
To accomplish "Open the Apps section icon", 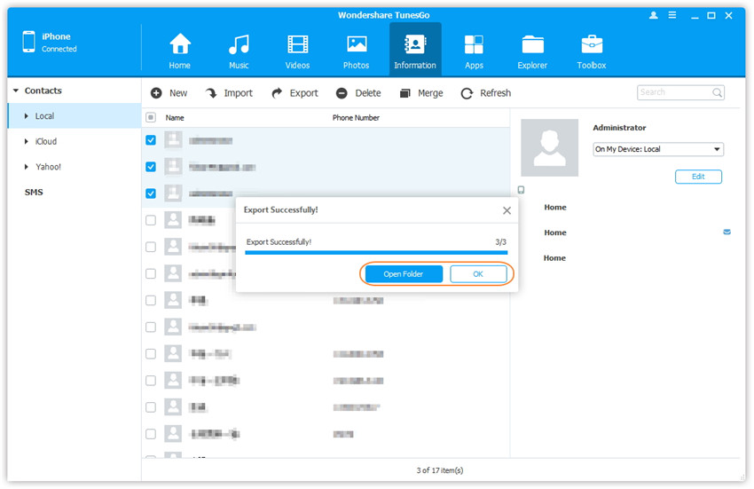I will click(x=474, y=44).
